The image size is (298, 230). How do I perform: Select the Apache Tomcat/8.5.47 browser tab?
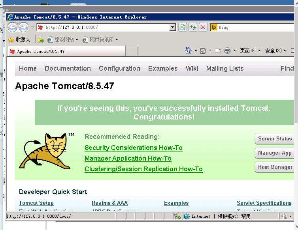[x=67, y=51]
